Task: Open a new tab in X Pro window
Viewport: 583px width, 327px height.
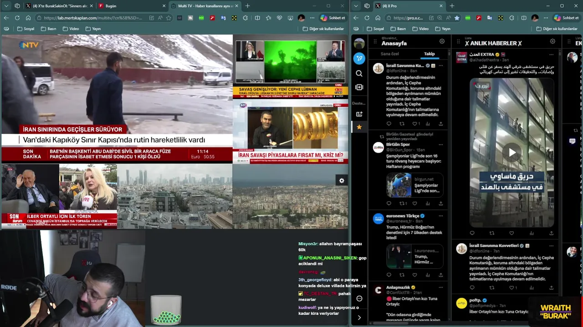Action: point(452,6)
